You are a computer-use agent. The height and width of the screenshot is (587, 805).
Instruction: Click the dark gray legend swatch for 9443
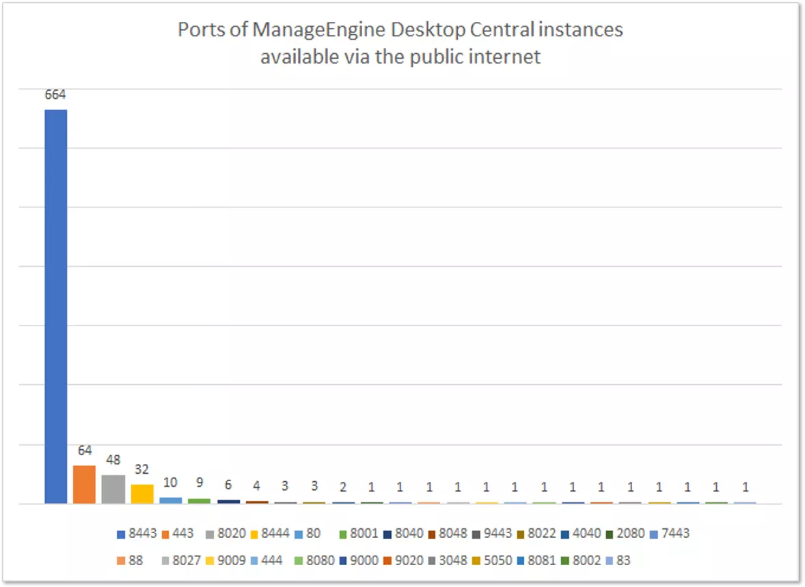pyautogui.click(x=476, y=534)
